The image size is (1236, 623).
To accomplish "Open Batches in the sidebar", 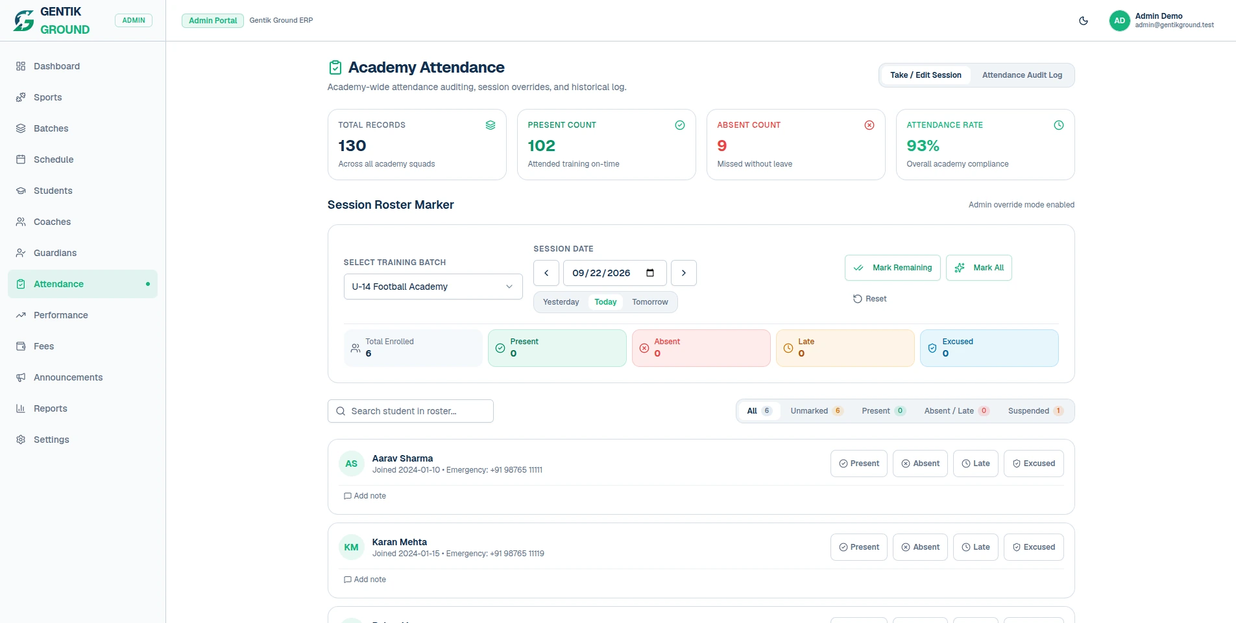I will point(82,128).
